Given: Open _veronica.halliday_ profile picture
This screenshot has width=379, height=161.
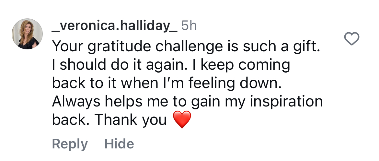Looking at the screenshot, I should [28, 34].
